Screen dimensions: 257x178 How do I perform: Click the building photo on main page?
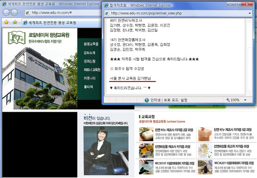(x=40, y=78)
